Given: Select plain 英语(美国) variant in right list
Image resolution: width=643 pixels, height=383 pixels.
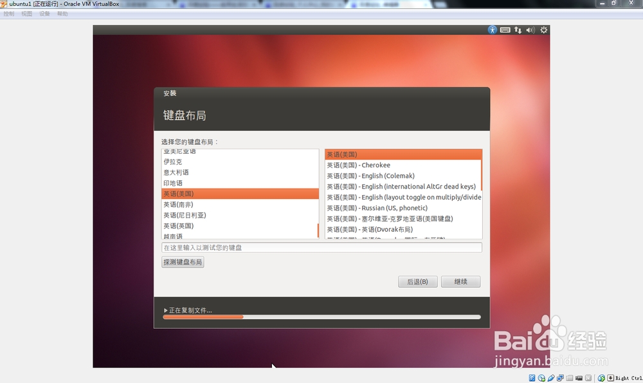Looking at the screenshot, I should click(x=403, y=154).
